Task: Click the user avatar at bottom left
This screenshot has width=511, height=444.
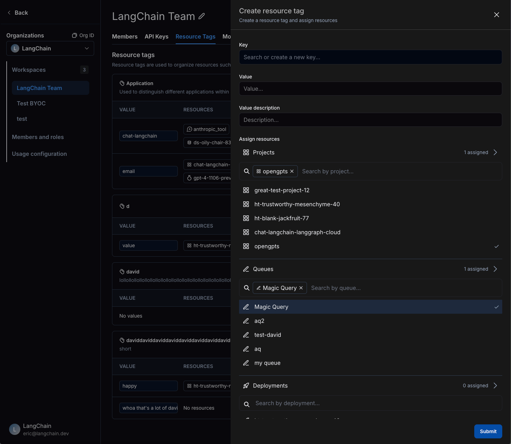Action: (x=15, y=429)
